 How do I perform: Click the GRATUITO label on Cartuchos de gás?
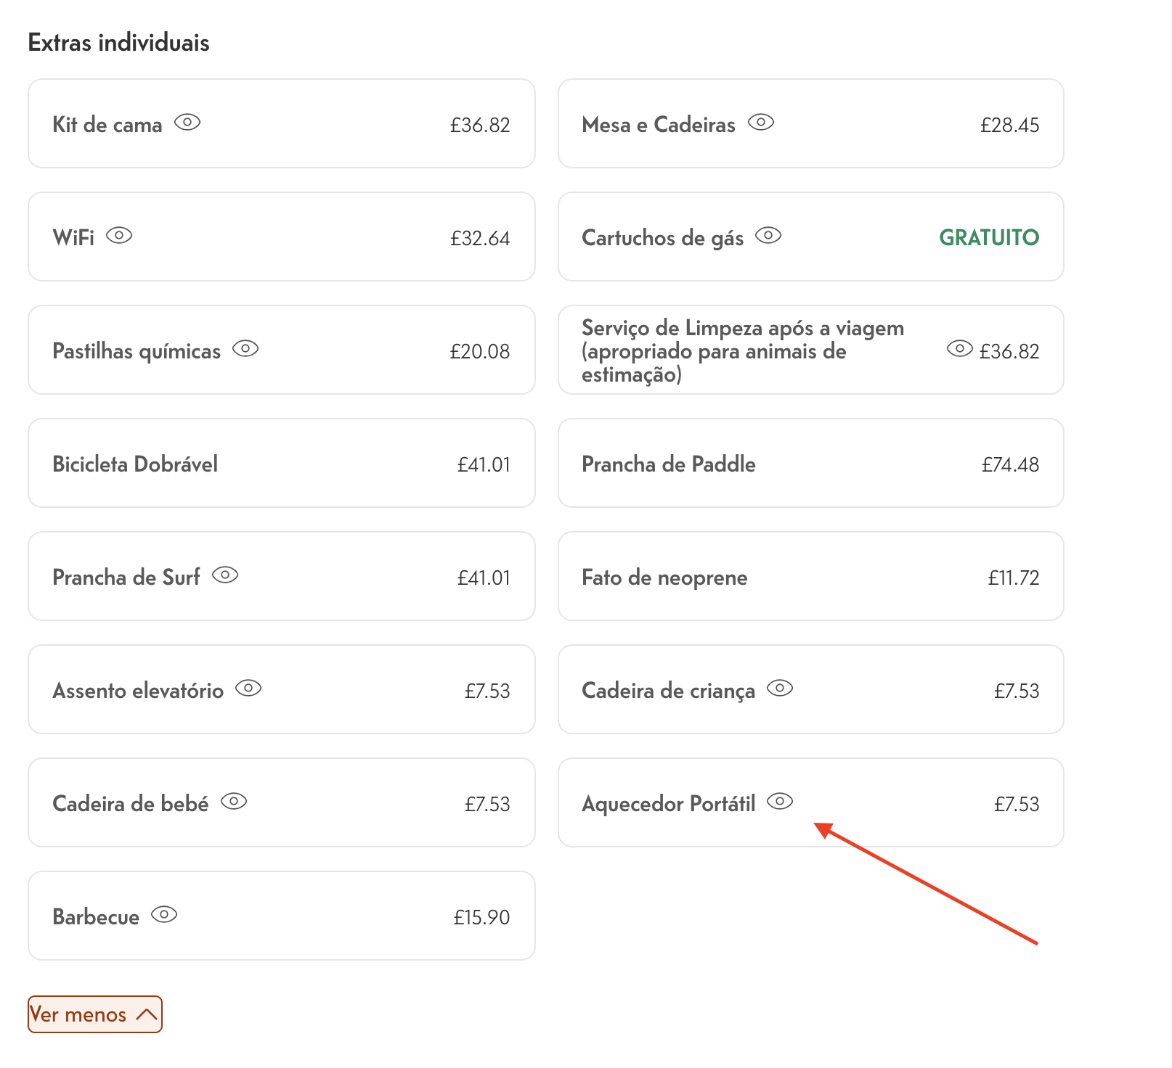click(989, 237)
